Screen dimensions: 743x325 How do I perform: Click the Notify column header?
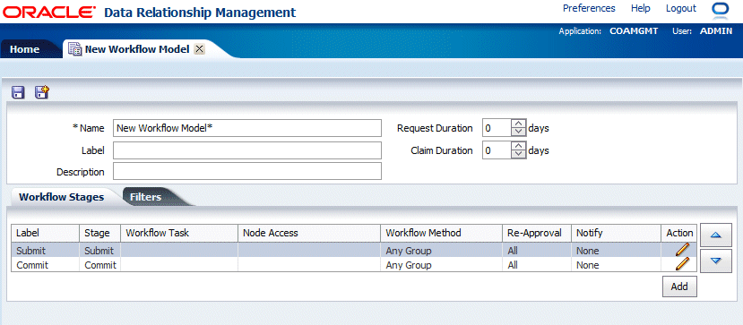click(x=616, y=233)
